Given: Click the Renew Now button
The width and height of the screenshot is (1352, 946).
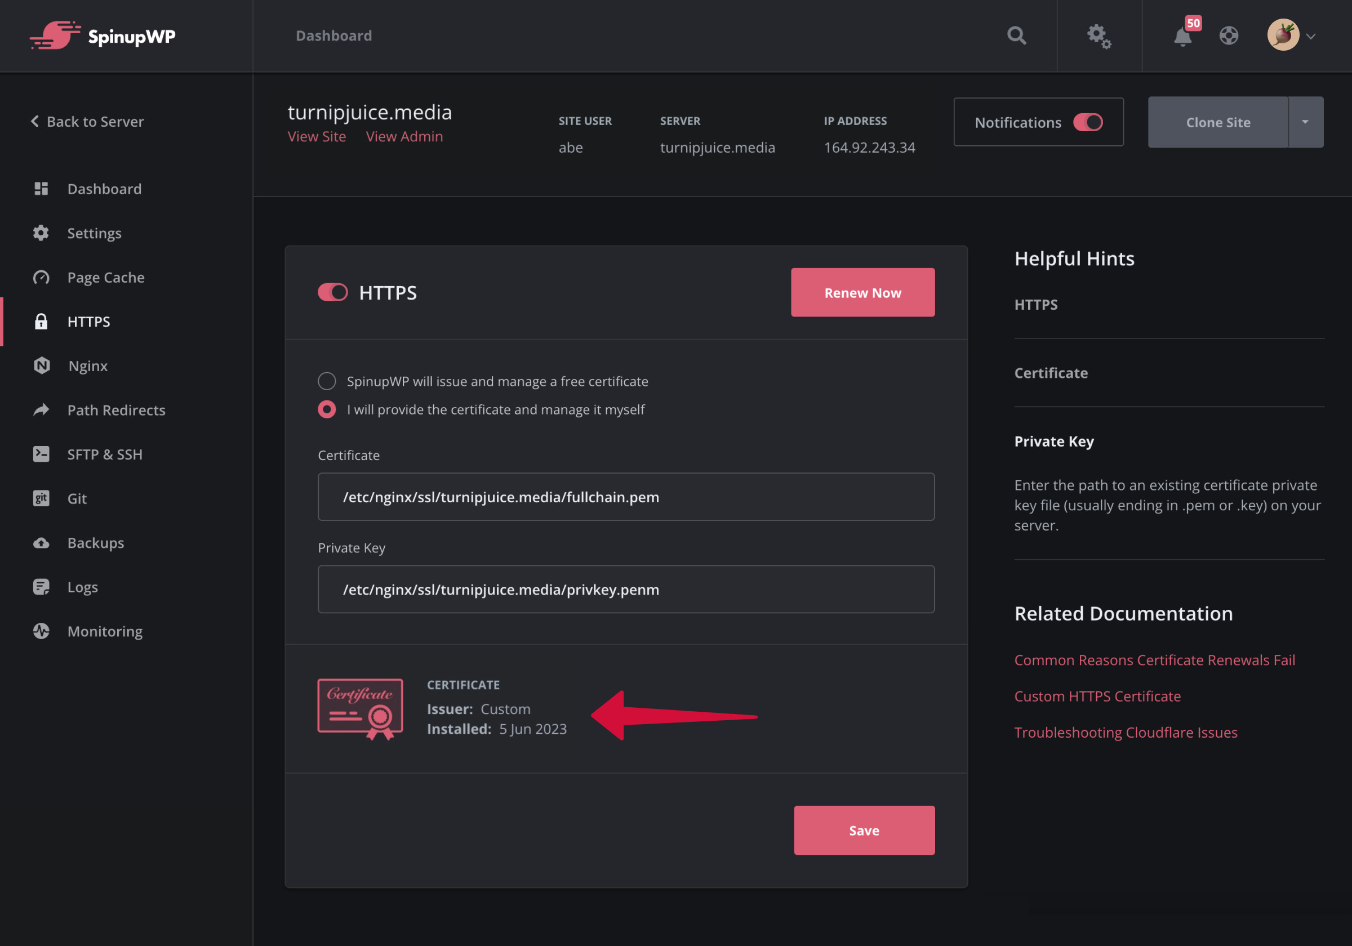Looking at the screenshot, I should coord(862,293).
